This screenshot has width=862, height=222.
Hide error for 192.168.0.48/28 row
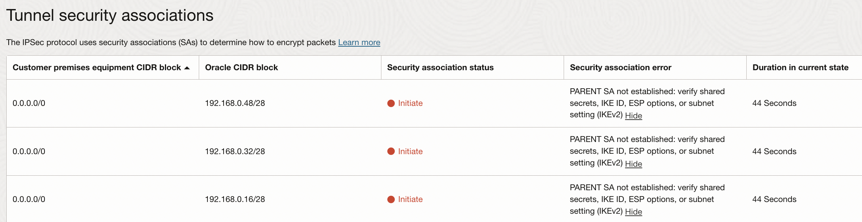point(633,116)
